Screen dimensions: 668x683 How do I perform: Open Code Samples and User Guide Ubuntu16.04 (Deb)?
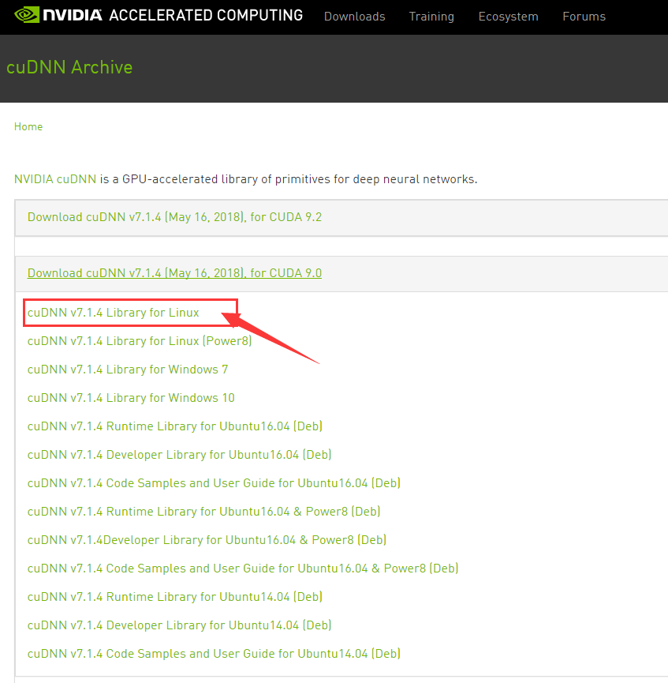(214, 483)
